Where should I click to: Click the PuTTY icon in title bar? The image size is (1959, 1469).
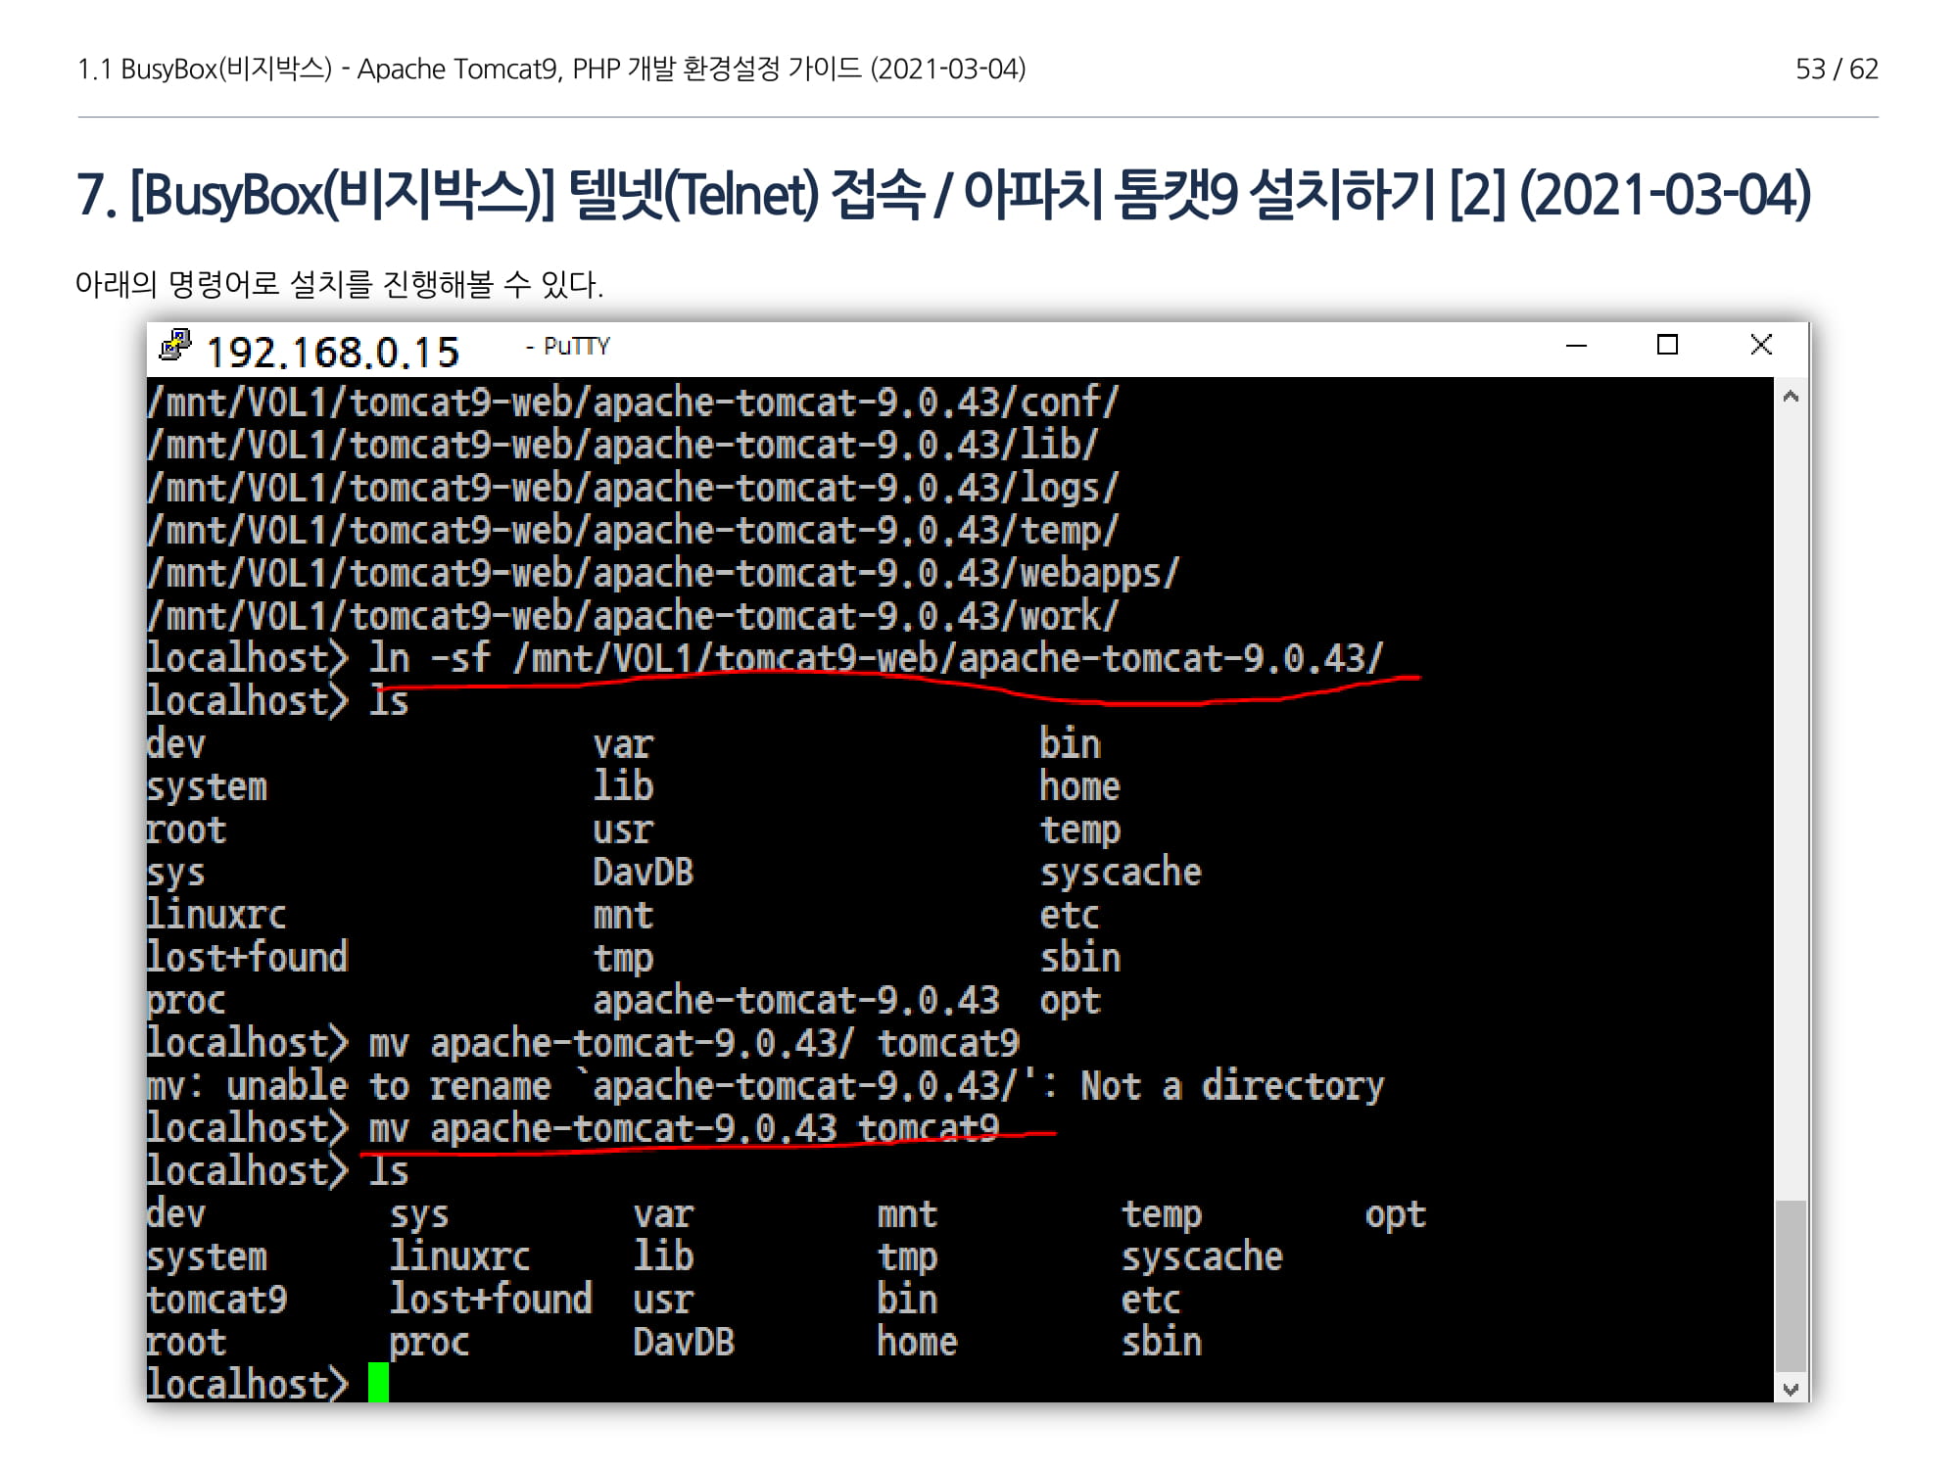click(x=176, y=346)
